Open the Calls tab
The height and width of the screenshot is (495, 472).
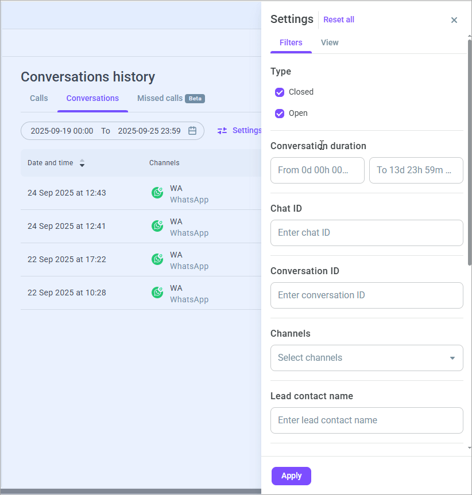[39, 98]
